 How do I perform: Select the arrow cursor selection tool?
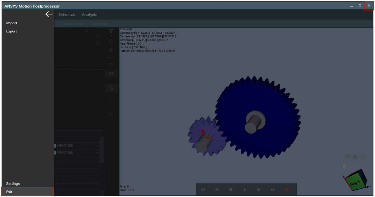(x=111, y=88)
